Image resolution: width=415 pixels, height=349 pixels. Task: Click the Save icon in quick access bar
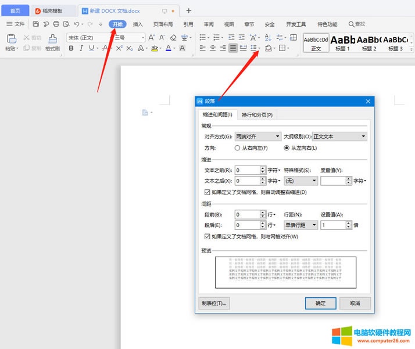pyautogui.click(x=35, y=24)
